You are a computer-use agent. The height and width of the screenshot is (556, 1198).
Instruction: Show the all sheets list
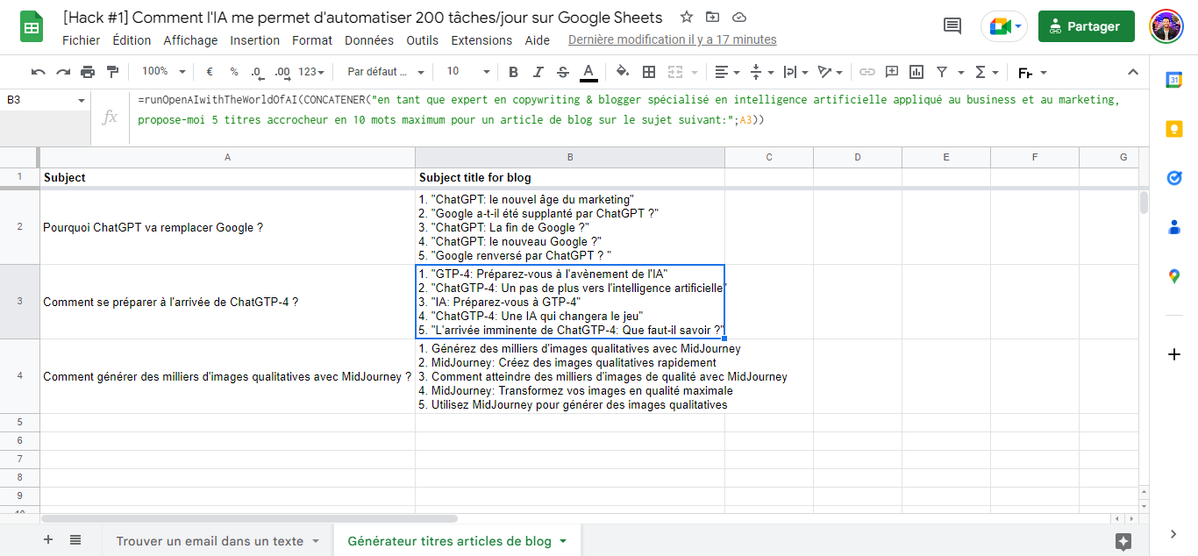click(75, 540)
